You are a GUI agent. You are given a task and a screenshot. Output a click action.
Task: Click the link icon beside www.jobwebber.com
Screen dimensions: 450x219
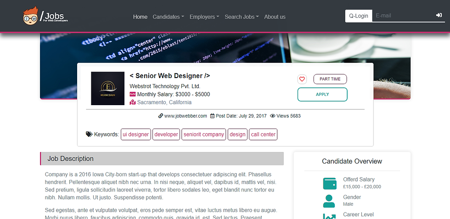click(x=161, y=116)
